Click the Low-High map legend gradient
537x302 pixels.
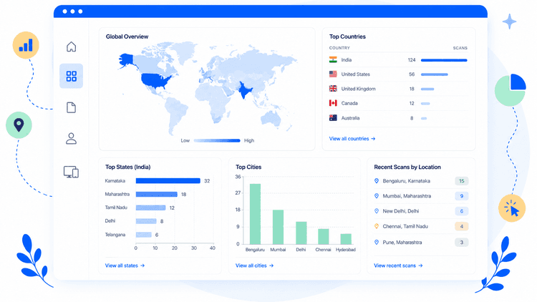click(x=217, y=140)
